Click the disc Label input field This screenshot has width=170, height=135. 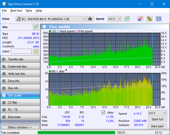(x=21, y=51)
